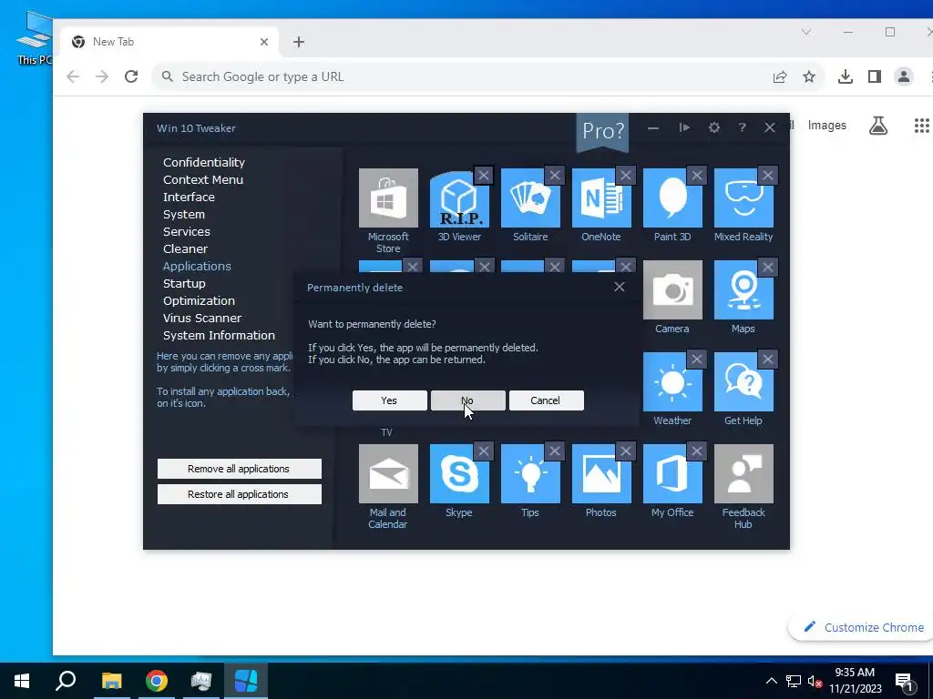Image resolution: width=933 pixels, height=699 pixels.
Task: Click the Camera app tile
Action: point(672,290)
